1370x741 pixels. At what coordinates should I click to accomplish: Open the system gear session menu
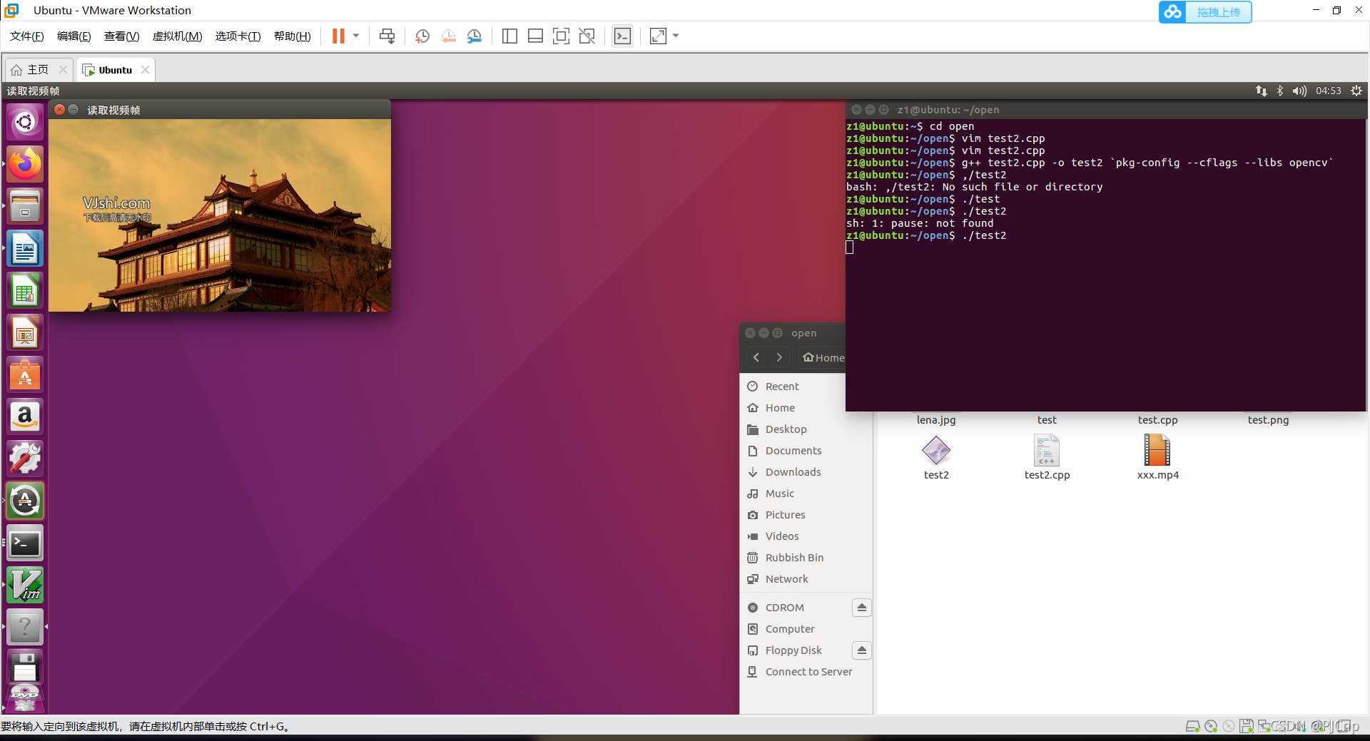pyautogui.click(x=1356, y=91)
